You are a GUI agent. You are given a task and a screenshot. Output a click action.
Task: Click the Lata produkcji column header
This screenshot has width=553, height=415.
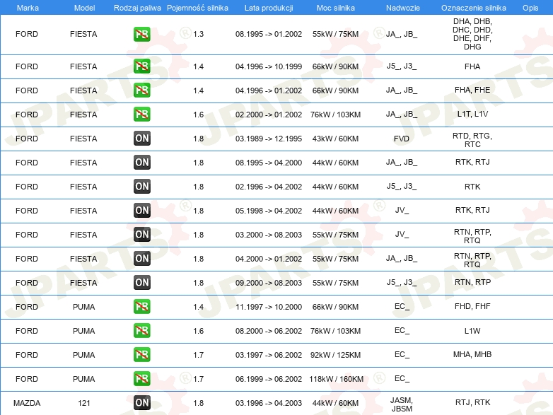click(x=269, y=8)
